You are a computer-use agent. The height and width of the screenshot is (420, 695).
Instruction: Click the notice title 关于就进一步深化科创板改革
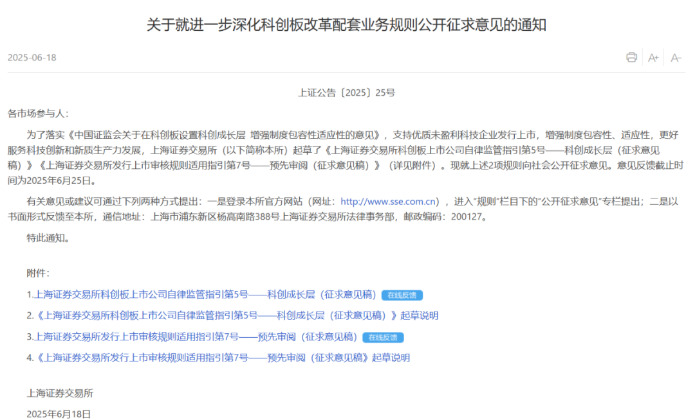(346, 25)
